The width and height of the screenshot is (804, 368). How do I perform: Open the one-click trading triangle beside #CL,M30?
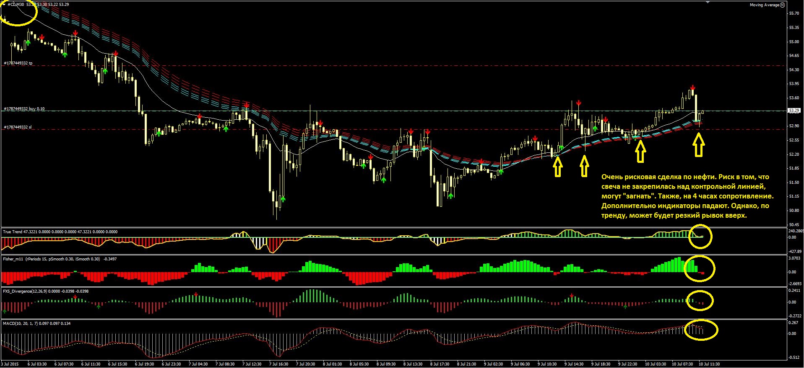point(4,4)
